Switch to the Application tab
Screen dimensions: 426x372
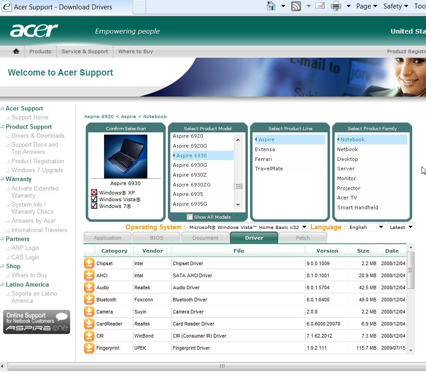point(108,238)
